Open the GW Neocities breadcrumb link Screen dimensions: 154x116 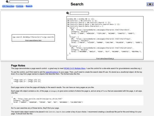[x=8, y=6]
